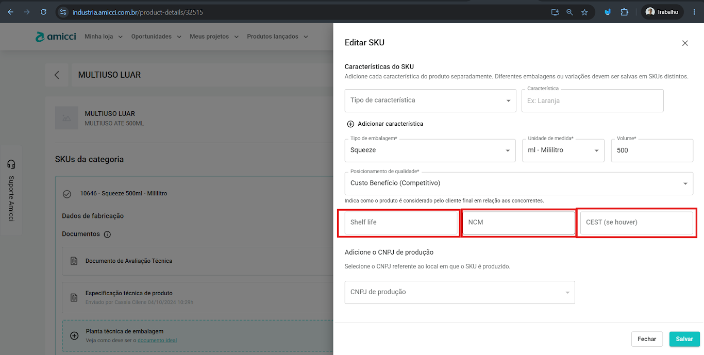
Task: Click the Shelf life input field
Action: [x=401, y=223]
